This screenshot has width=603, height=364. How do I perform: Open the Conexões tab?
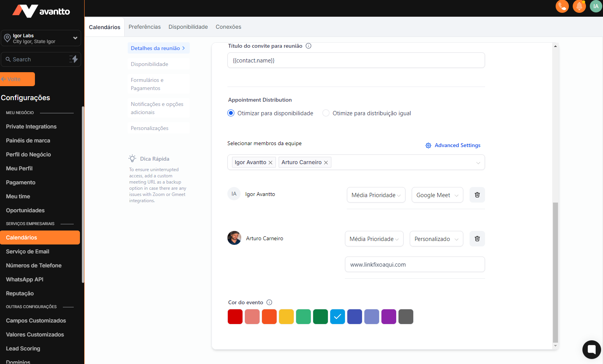[x=228, y=27]
